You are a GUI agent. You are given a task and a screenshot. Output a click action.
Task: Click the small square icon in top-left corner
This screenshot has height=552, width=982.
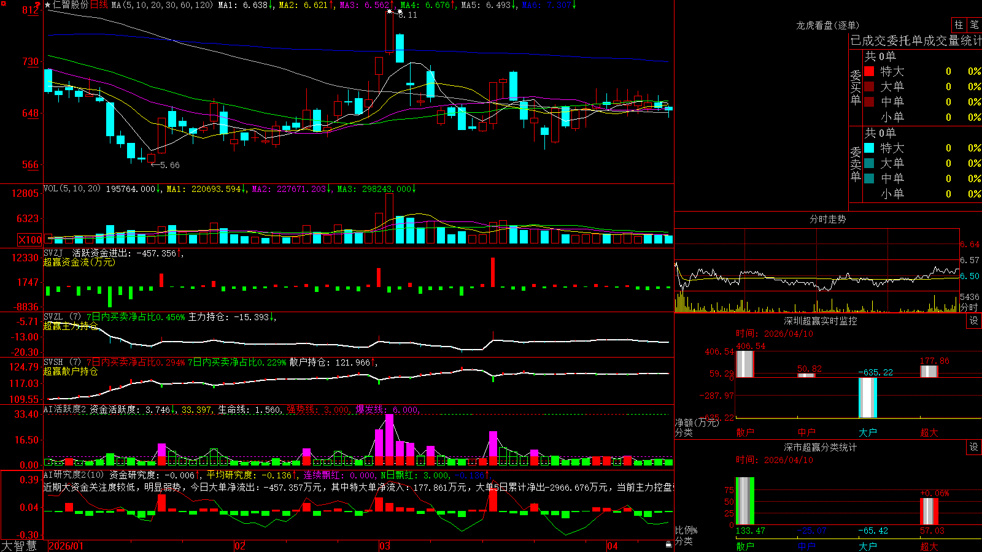click(x=2, y=3)
